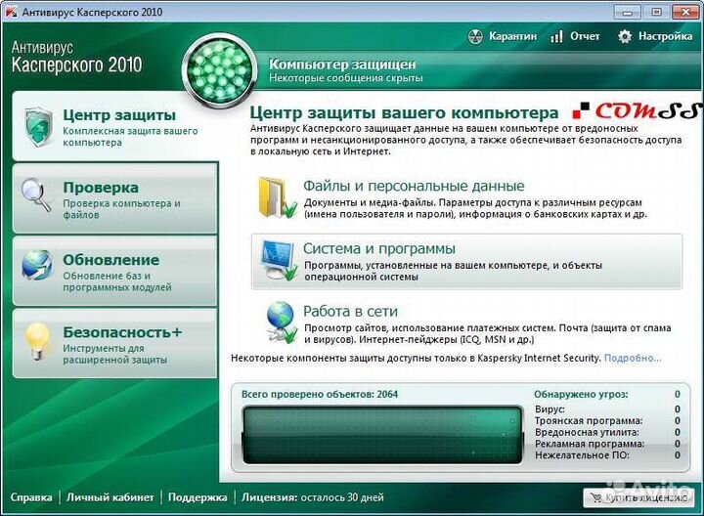704x516 pixels.
Task: Close the Антивирус Касперского 2010 window
Action: (685, 12)
